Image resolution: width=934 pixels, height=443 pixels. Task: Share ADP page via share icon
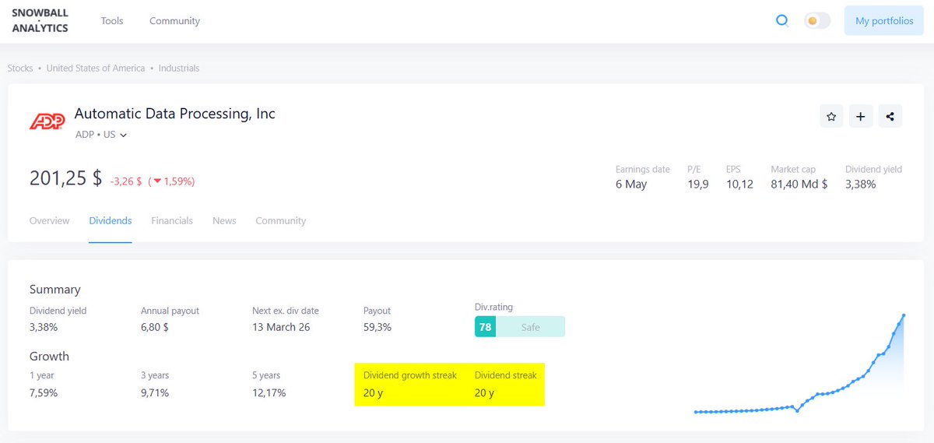pyautogui.click(x=890, y=117)
